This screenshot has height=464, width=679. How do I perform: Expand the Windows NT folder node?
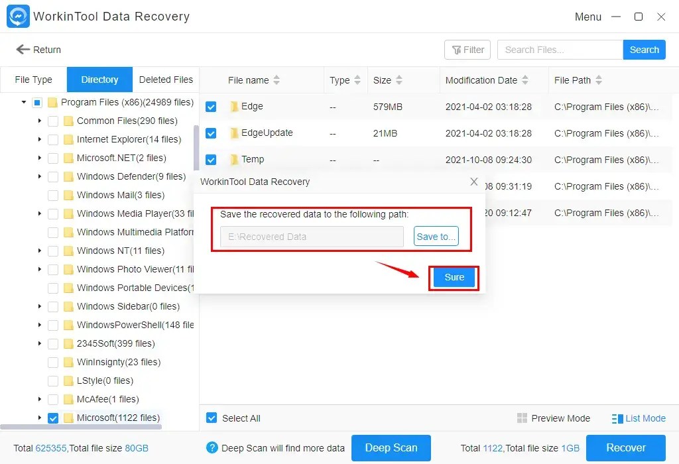[39, 251]
